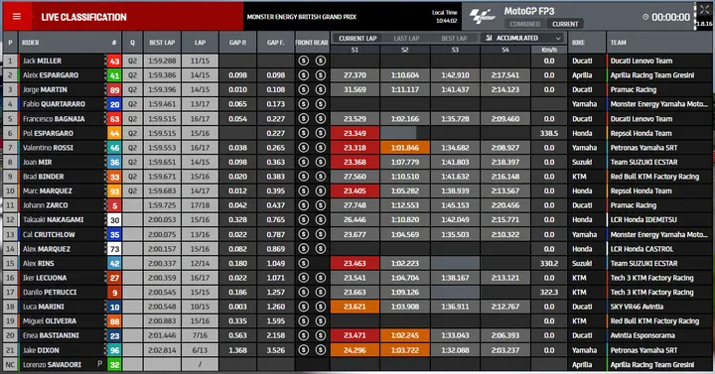Click speed value 338.5 km/h
The width and height of the screenshot is (715, 374).
click(549, 133)
